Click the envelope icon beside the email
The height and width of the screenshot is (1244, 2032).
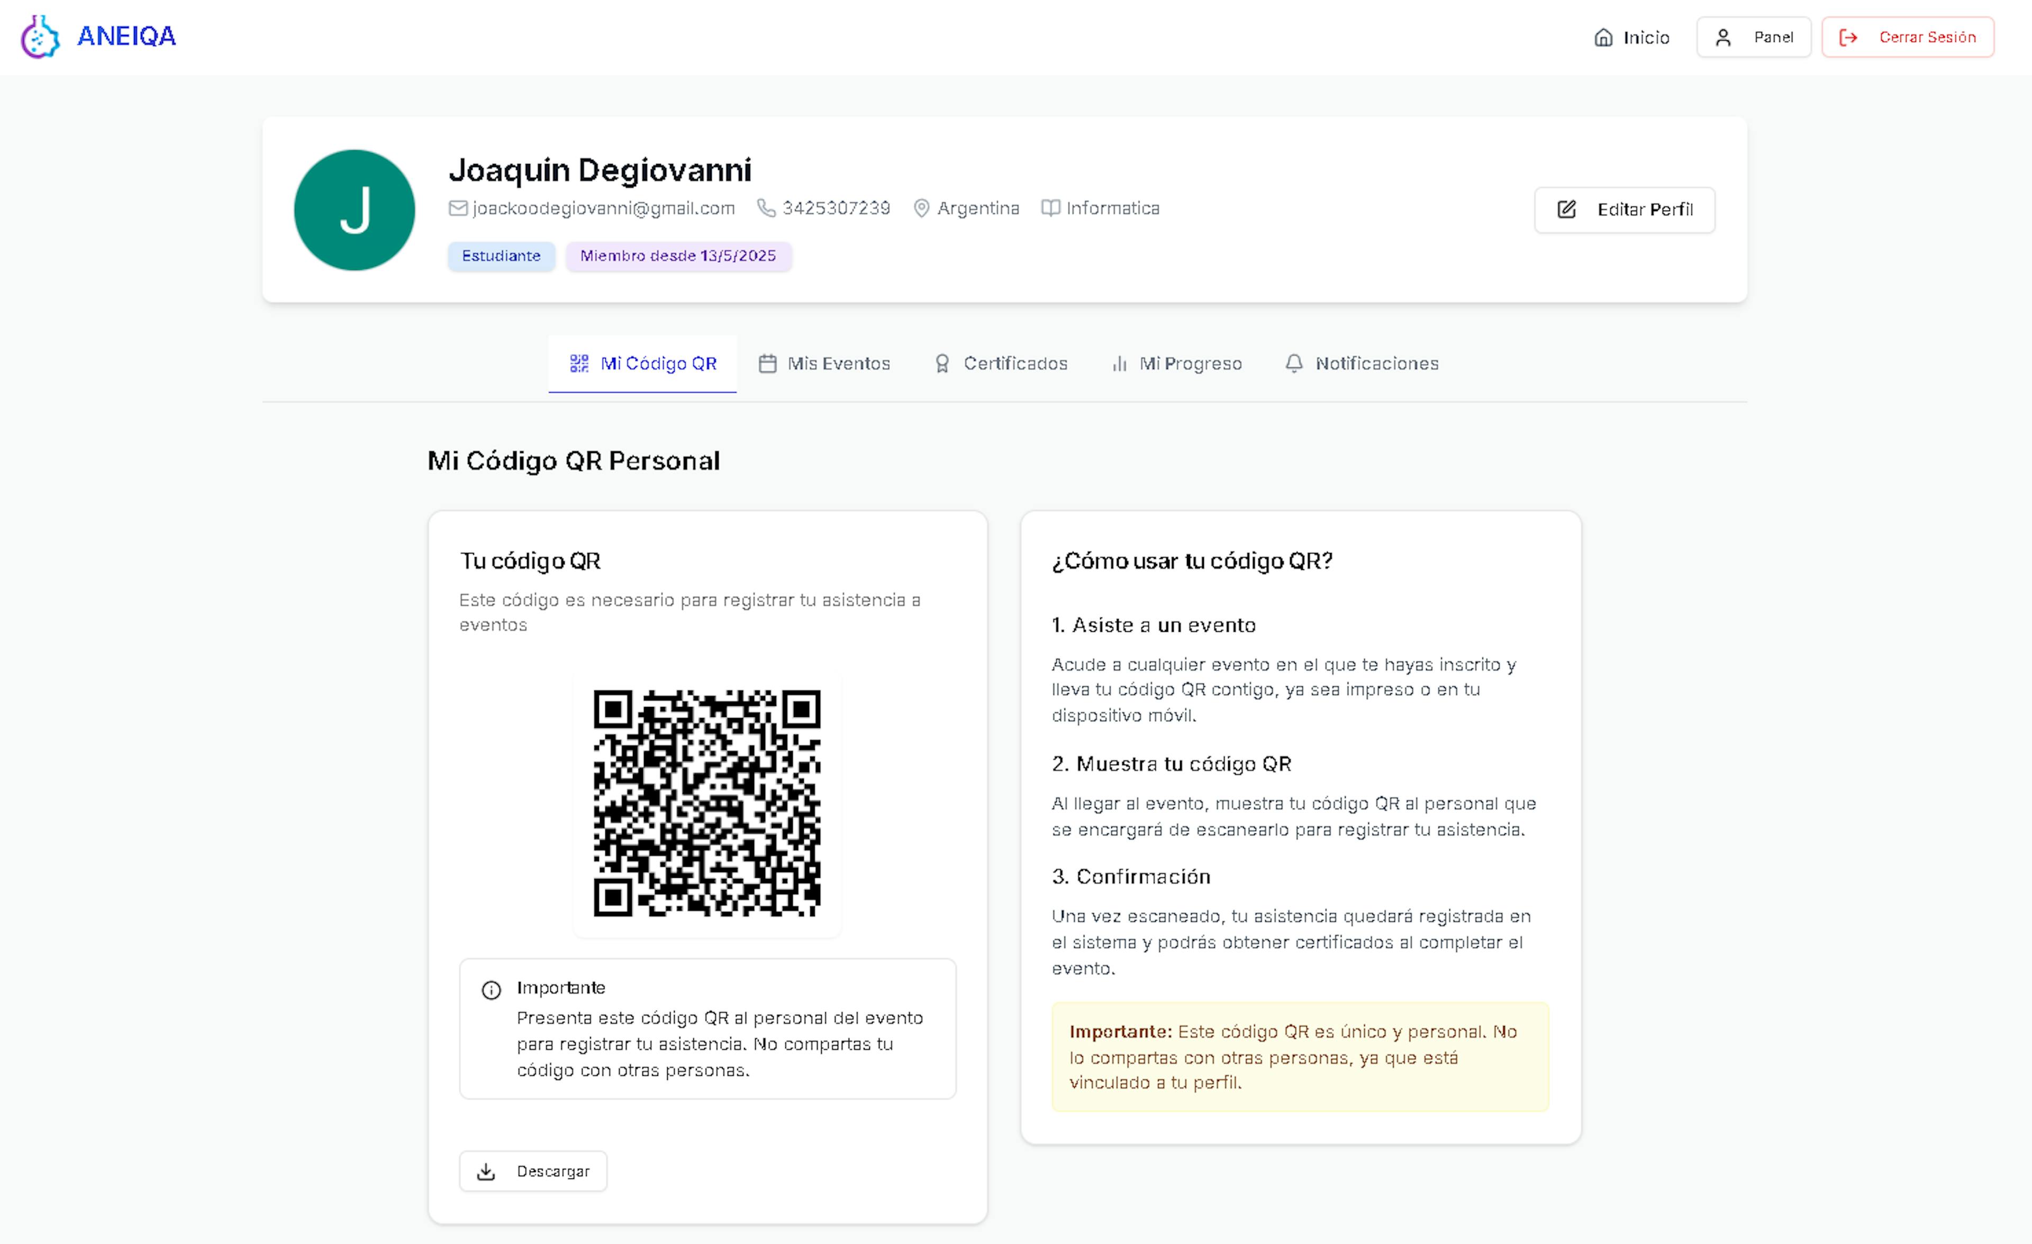click(x=458, y=208)
